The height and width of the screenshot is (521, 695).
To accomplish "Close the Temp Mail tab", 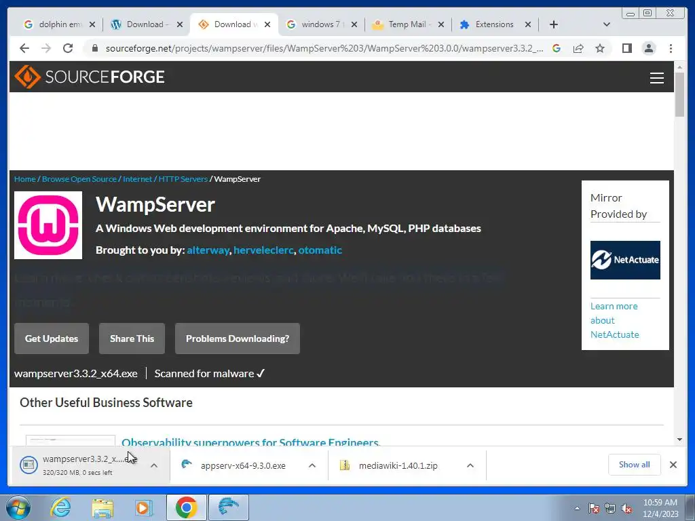I will point(441,24).
